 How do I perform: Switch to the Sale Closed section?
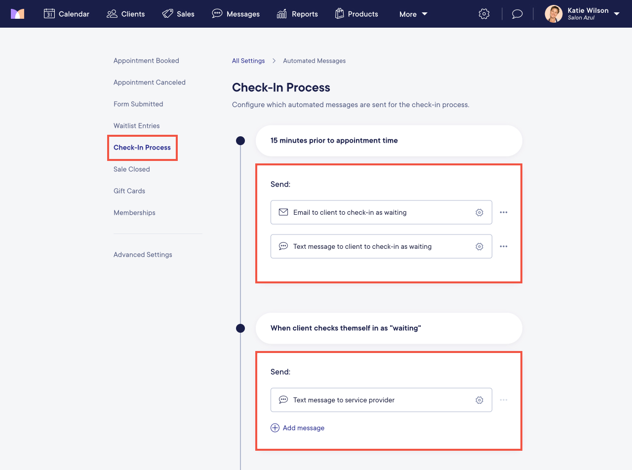(x=131, y=169)
